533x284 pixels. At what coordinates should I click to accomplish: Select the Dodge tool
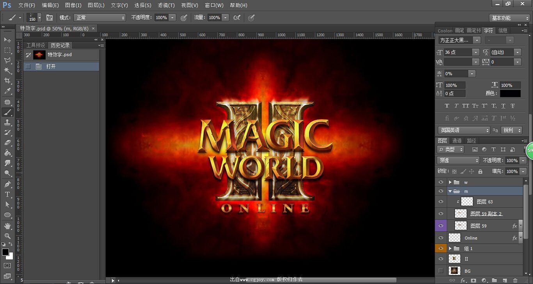(x=7, y=173)
